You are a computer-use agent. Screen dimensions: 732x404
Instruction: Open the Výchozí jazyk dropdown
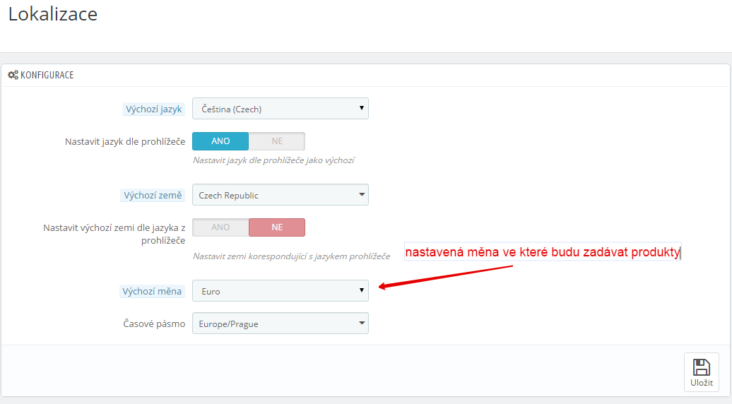(x=280, y=109)
